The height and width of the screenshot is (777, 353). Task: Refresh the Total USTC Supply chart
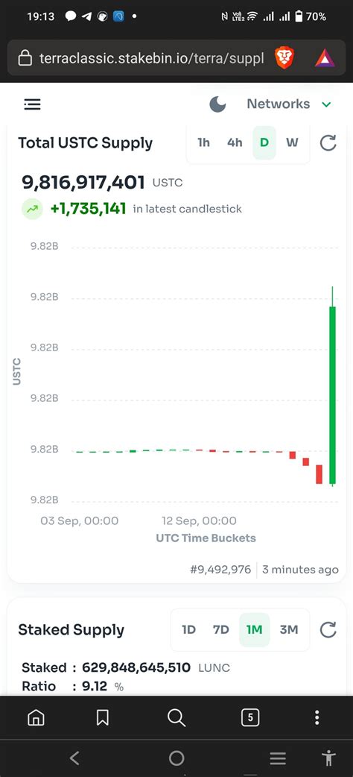coord(328,142)
